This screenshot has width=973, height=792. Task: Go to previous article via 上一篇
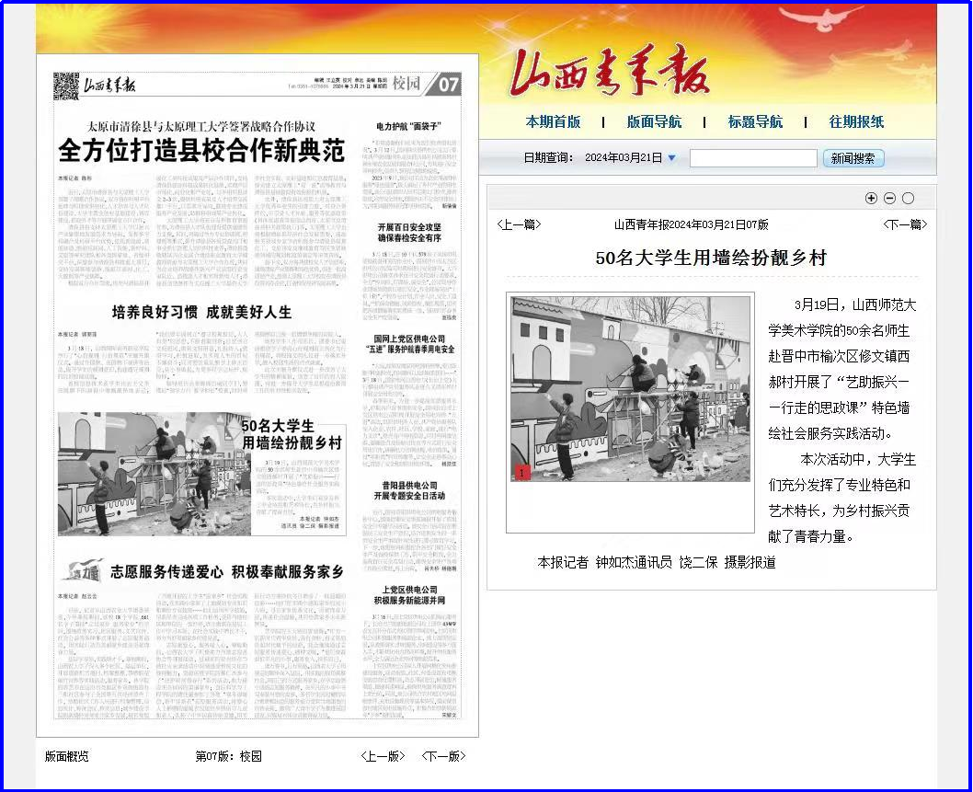click(519, 224)
